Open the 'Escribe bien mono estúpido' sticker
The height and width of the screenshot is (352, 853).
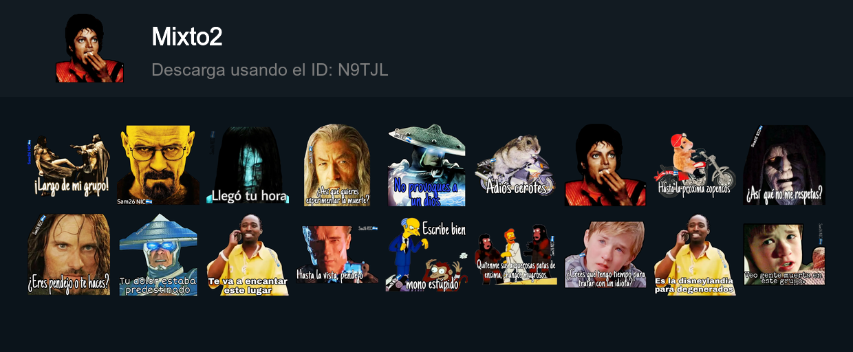pos(426,254)
